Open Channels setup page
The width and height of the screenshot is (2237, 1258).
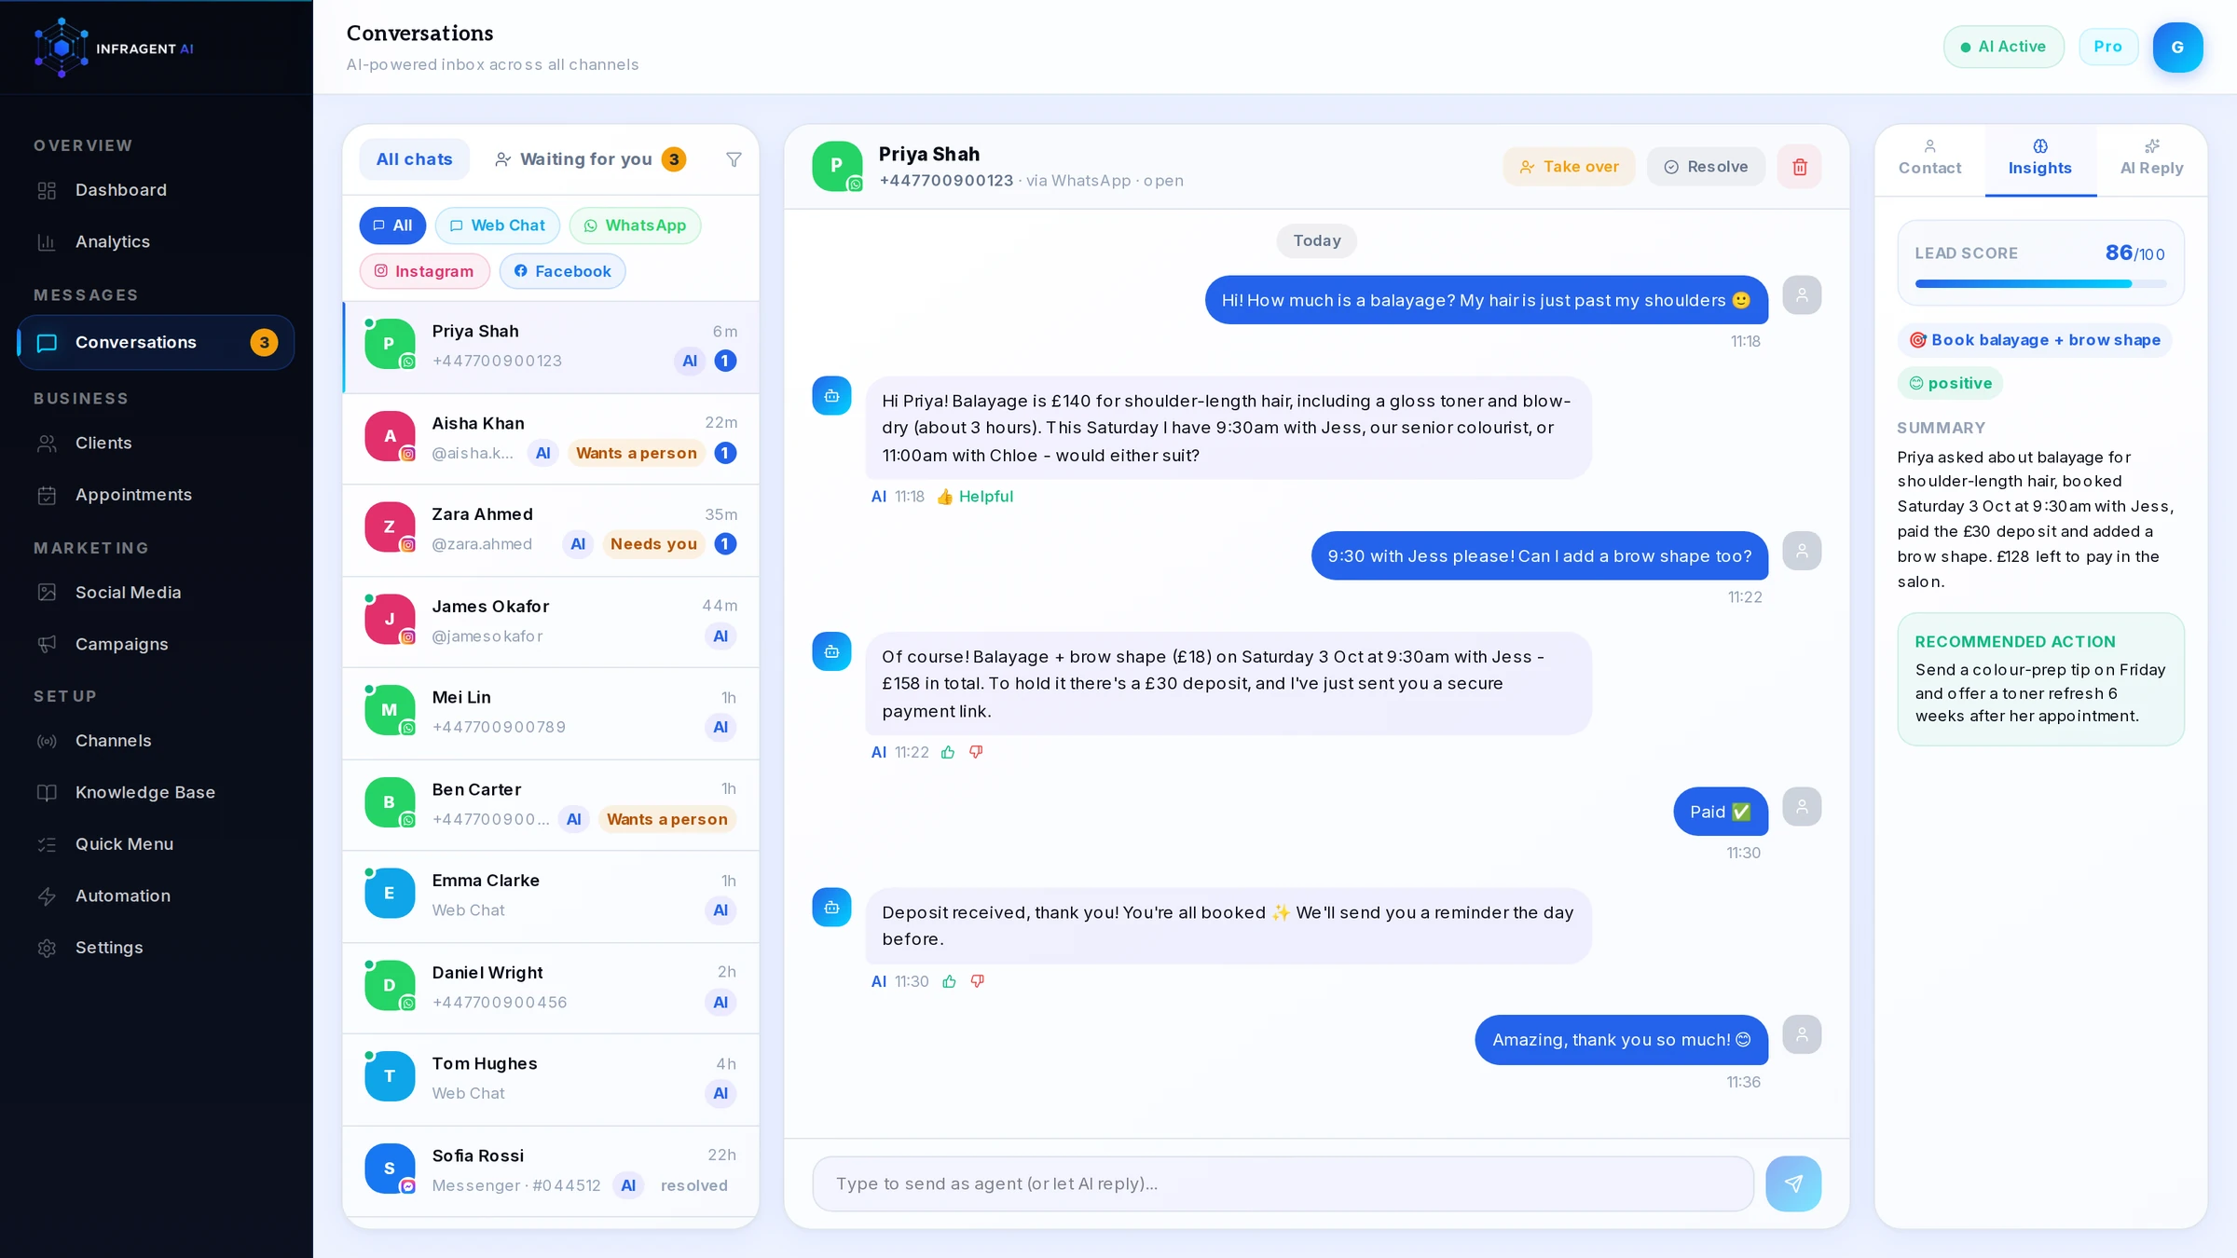[x=156, y=741]
